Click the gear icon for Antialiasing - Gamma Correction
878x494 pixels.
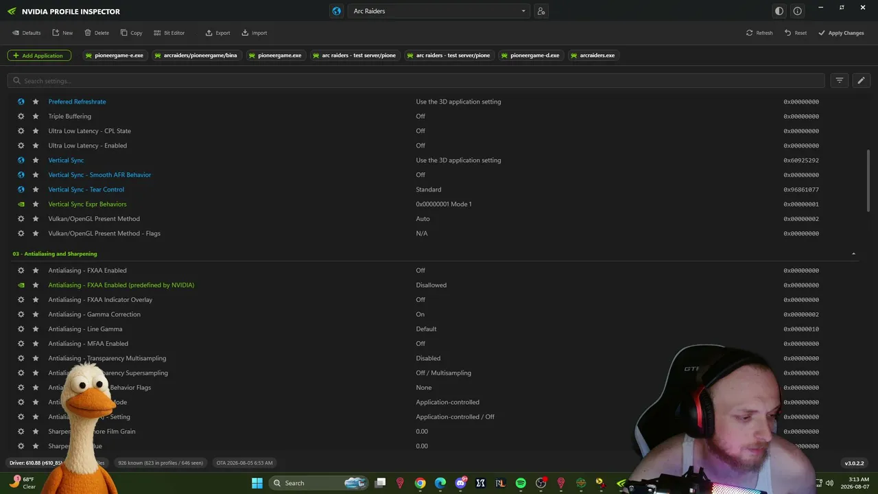21,314
